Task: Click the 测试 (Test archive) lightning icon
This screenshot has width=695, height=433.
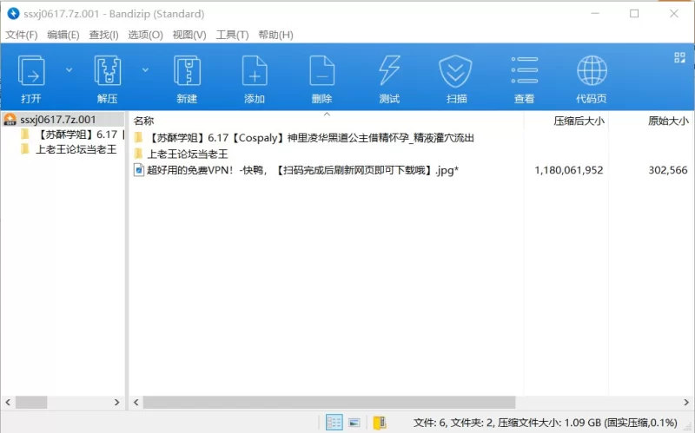Action: point(389,71)
